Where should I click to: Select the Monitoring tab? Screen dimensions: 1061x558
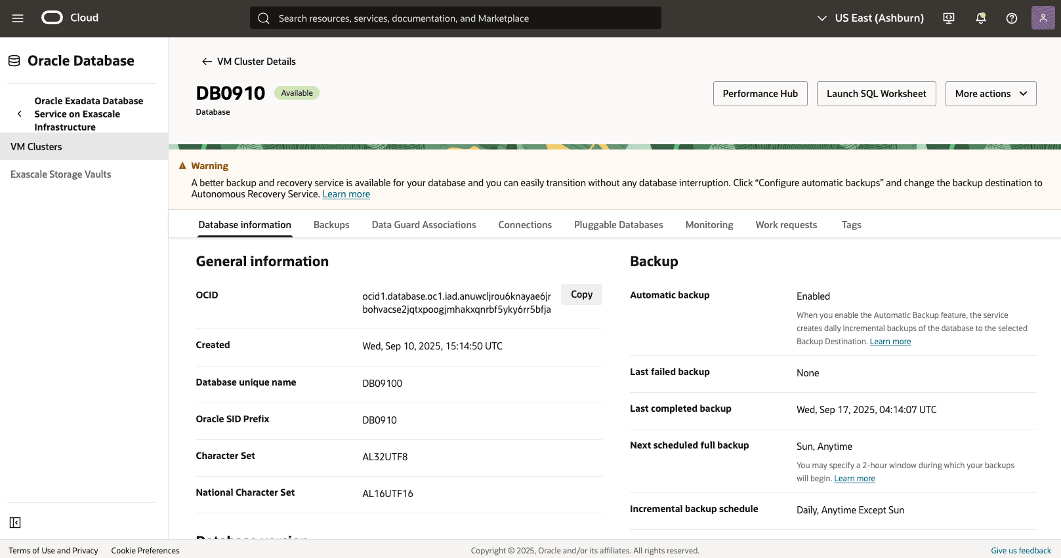coord(709,225)
